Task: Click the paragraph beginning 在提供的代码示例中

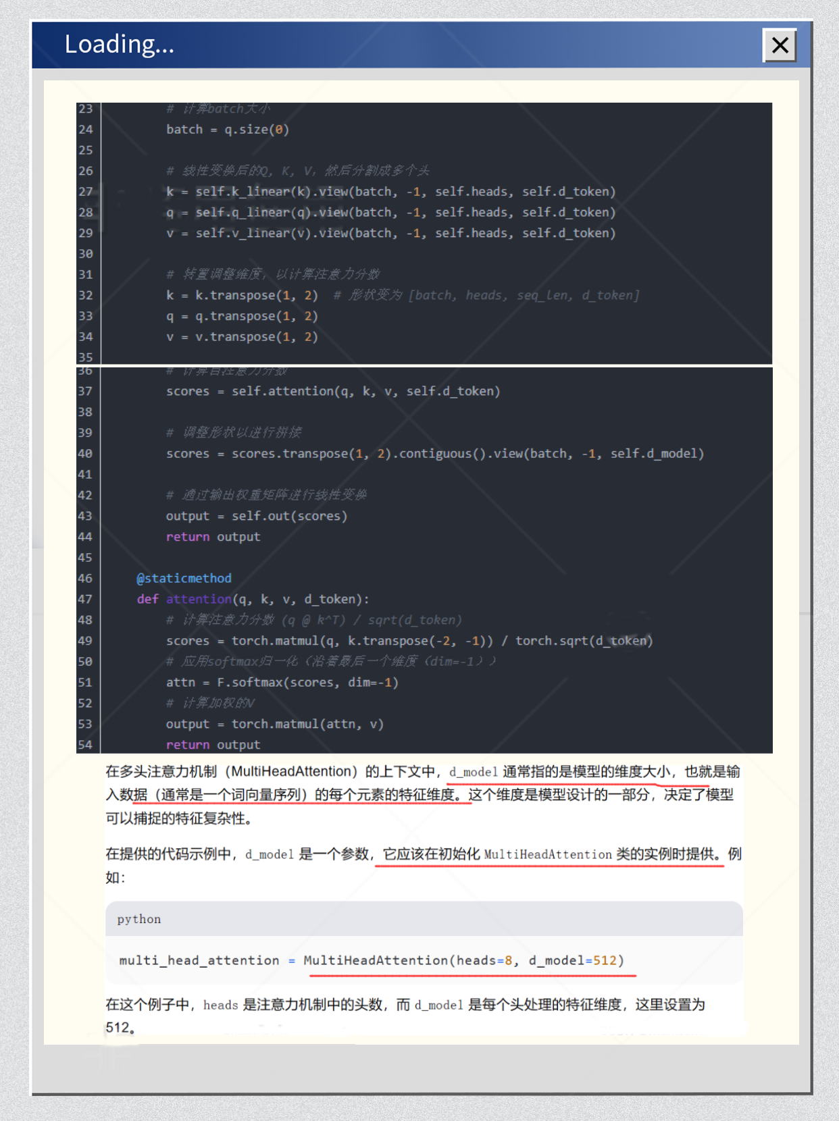Action: coord(424,866)
